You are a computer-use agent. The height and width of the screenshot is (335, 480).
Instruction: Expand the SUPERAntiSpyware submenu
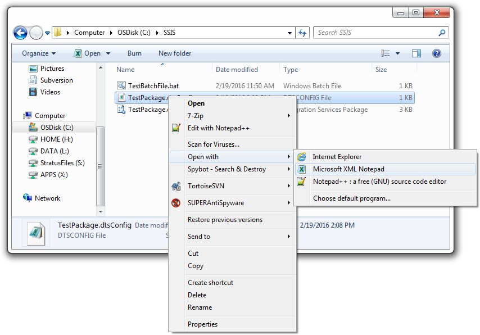(x=233, y=203)
